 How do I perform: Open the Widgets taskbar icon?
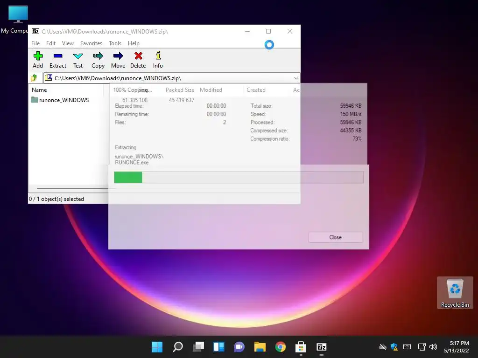(218, 347)
